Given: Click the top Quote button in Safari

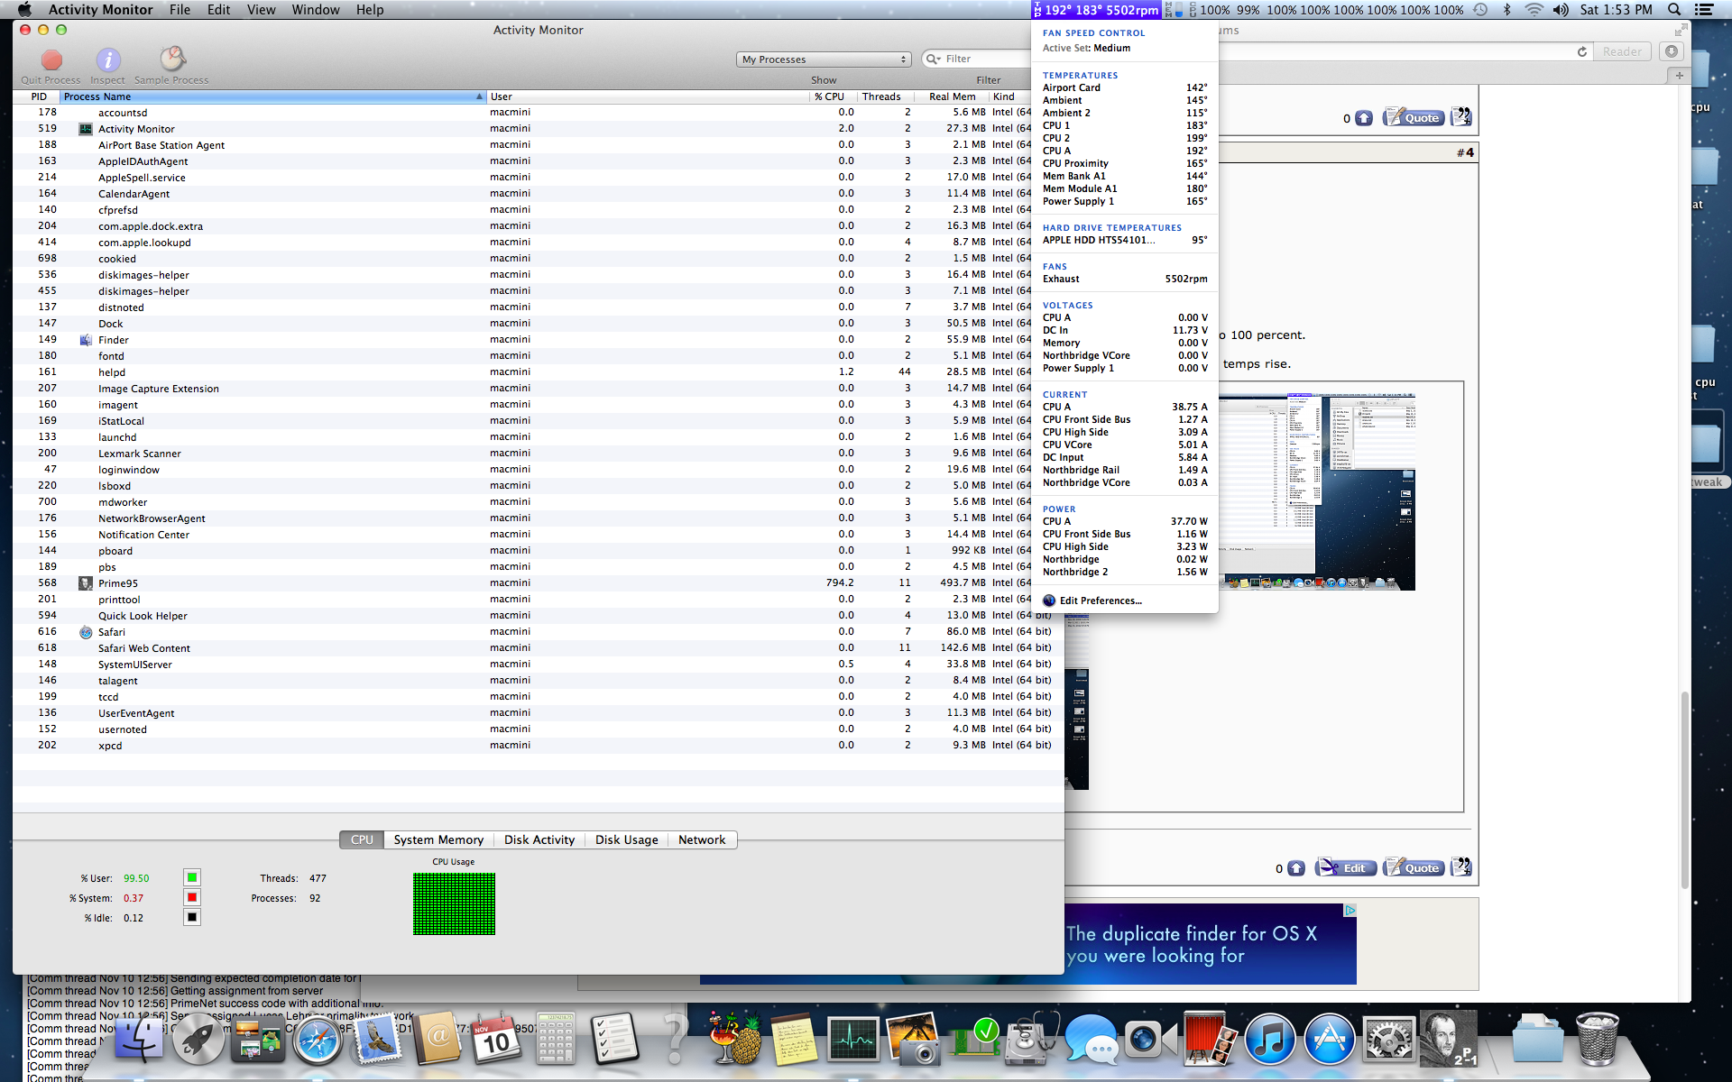Looking at the screenshot, I should (1414, 117).
